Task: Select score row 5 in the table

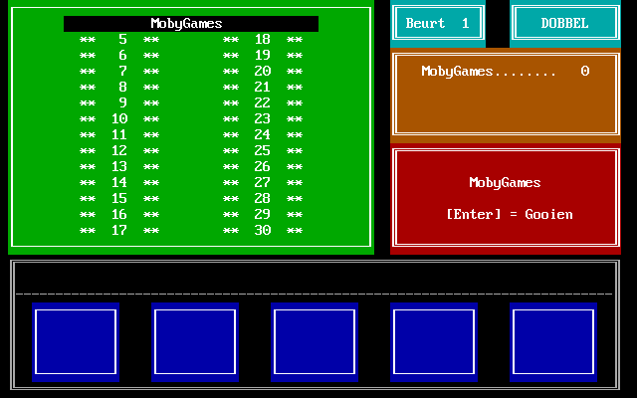Action: coord(121,40)
